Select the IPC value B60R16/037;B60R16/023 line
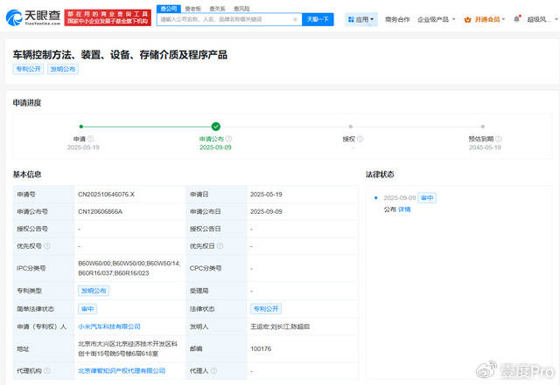This screenshot has width=560, height=385. coord(113,273)
